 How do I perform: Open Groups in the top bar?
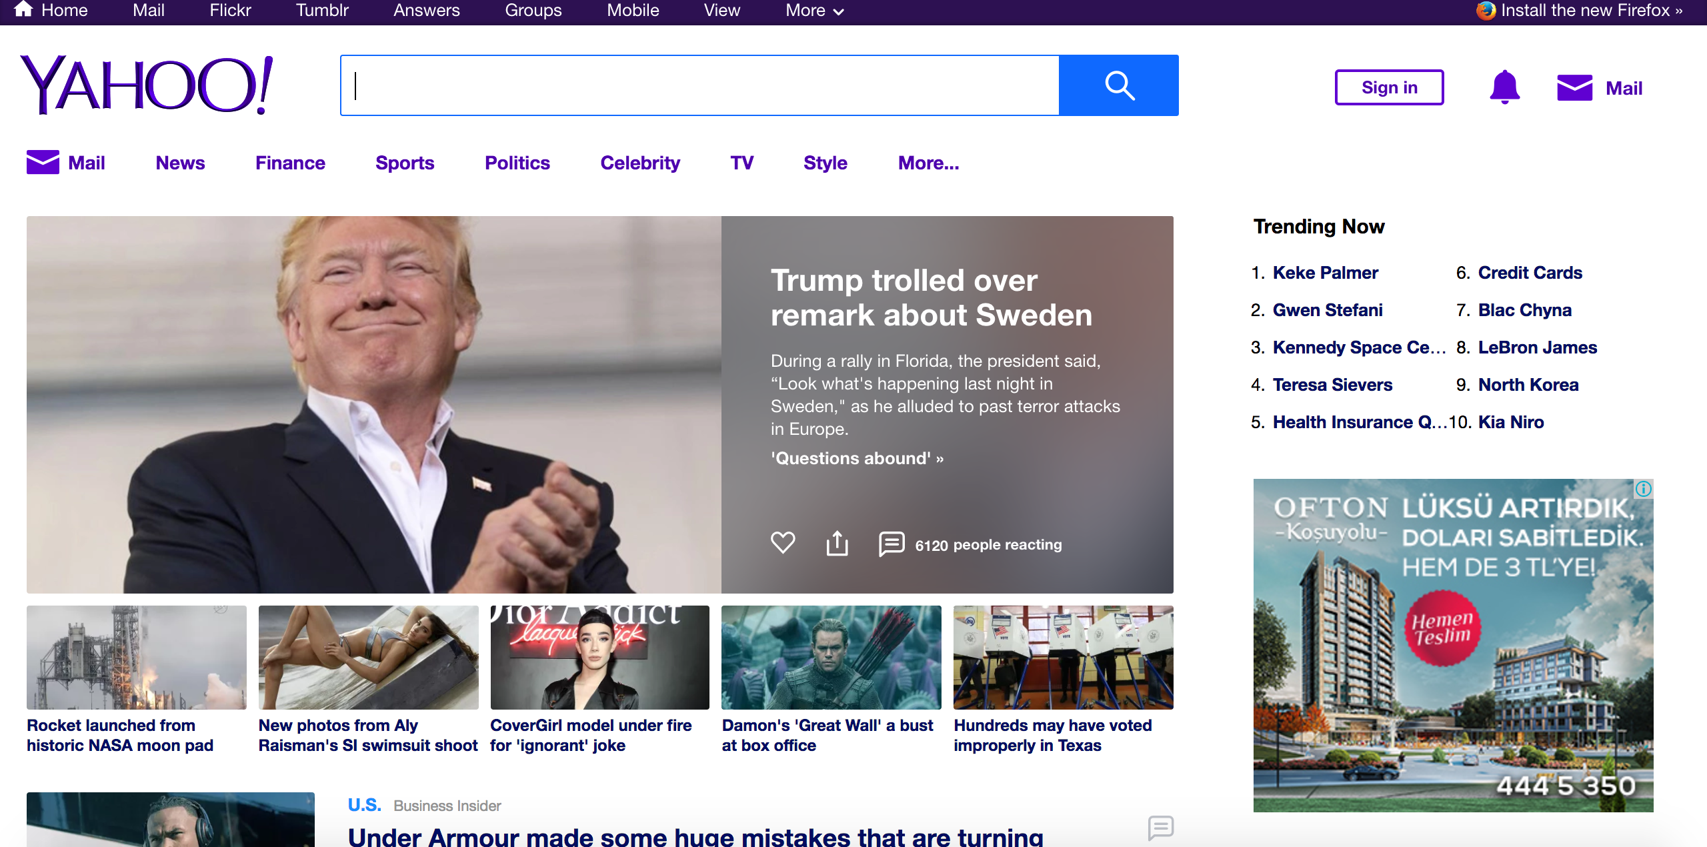coord(533,10)
